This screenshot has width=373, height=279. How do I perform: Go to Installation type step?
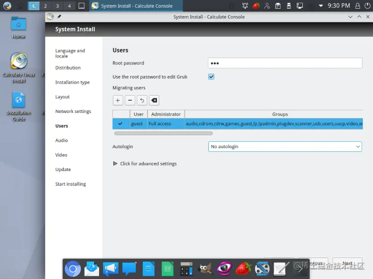pyautogui.click(x=72, y=82)
